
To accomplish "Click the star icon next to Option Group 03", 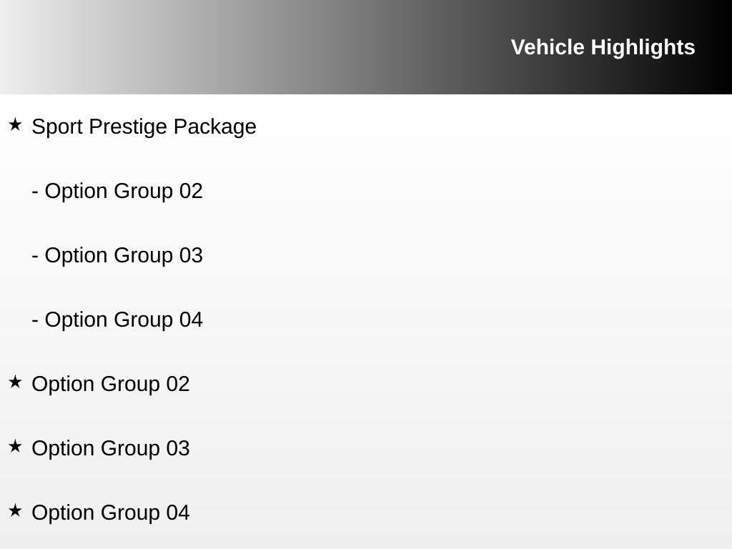I will tap(15, 447).
